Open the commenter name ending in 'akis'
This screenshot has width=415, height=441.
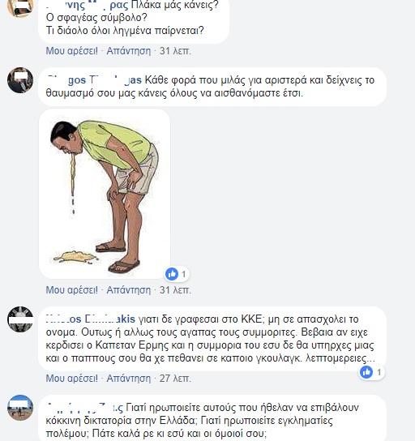tap(91, 319)
